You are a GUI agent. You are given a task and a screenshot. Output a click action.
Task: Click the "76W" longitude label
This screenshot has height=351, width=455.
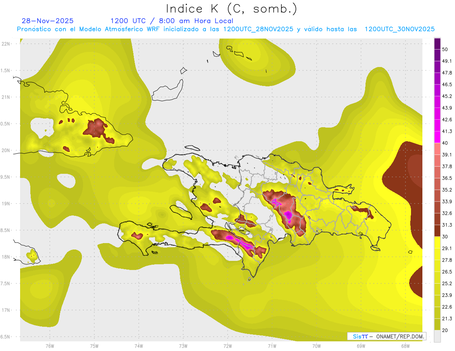[50, 346]
